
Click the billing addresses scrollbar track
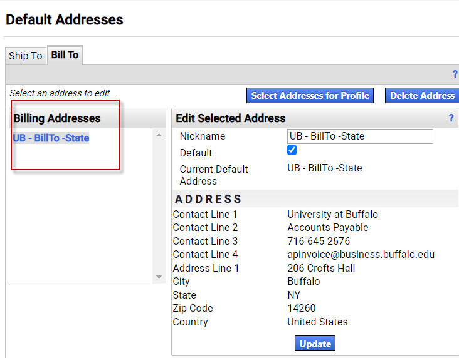[x=159, y=207]
